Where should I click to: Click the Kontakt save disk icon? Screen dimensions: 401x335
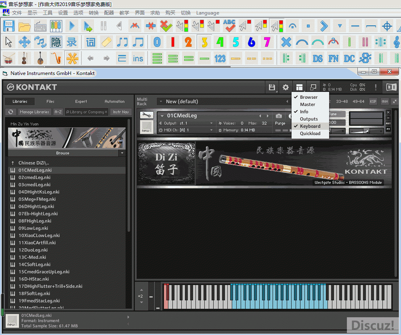click(272, 87)
